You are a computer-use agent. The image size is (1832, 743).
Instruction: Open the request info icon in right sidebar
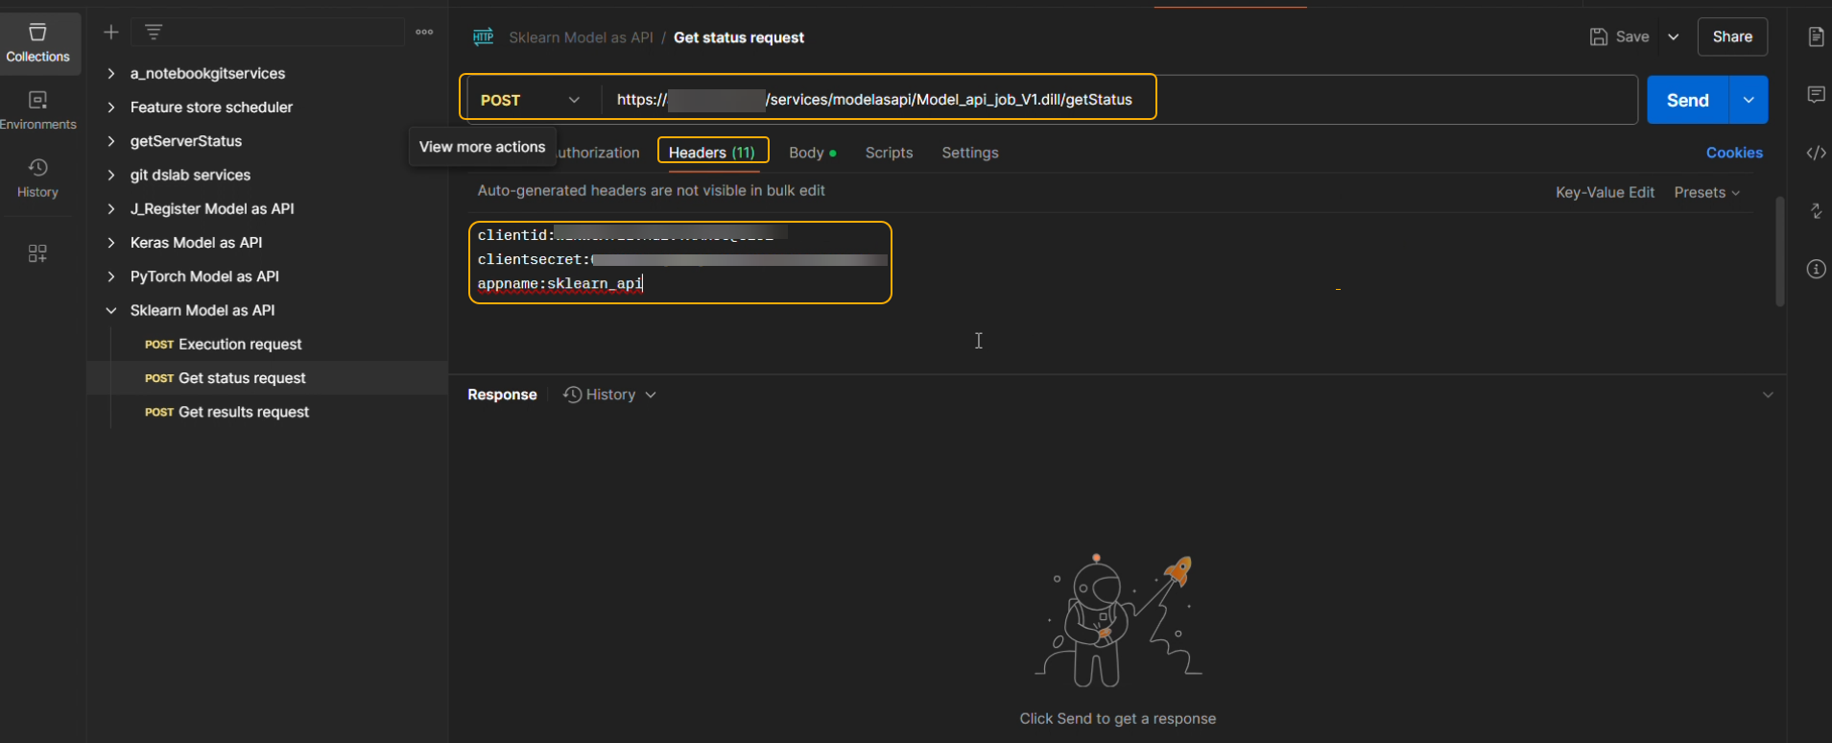pos(1816,269)
